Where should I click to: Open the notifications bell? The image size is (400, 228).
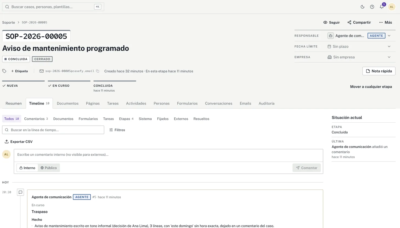click(x=382, y=7)
